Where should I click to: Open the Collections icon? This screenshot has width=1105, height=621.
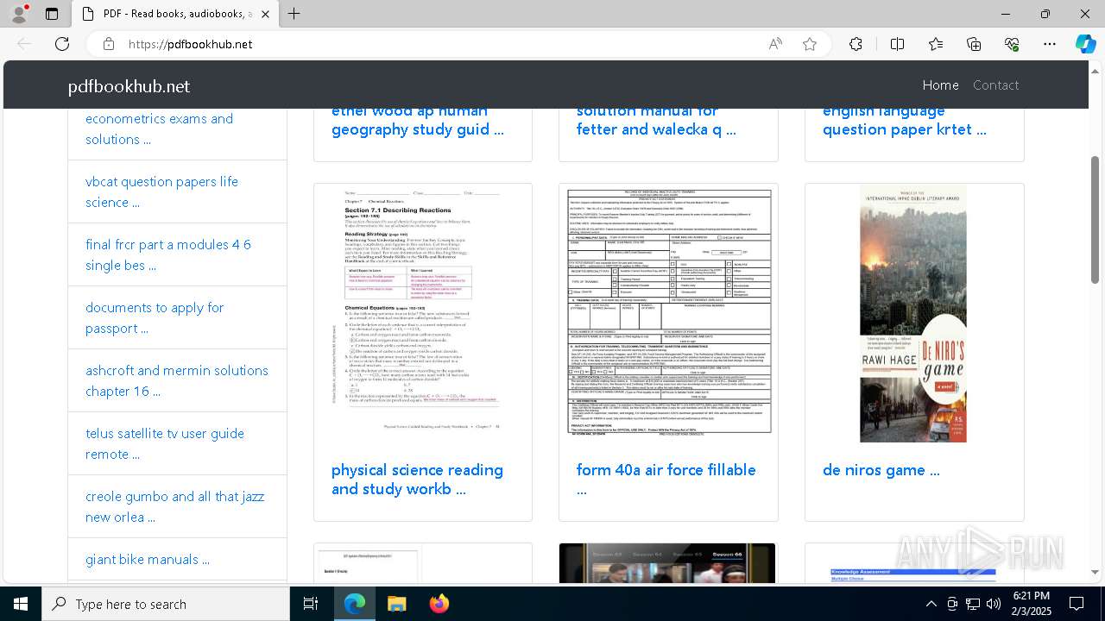point(974,44)
